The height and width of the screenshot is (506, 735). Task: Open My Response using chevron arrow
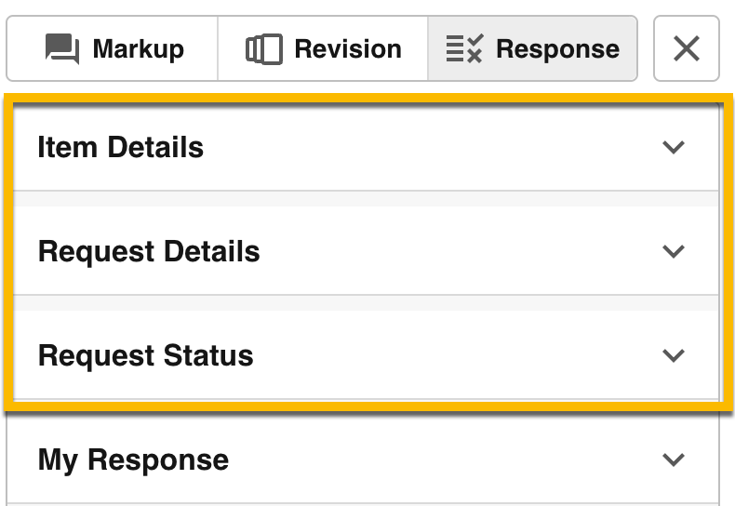pyautogui.click(x=673, y=459)
